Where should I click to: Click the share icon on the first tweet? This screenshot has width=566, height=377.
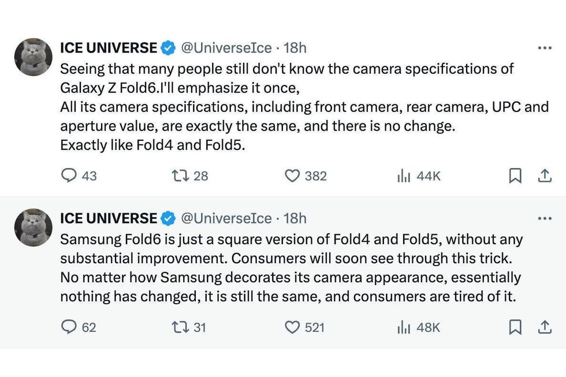545,176
